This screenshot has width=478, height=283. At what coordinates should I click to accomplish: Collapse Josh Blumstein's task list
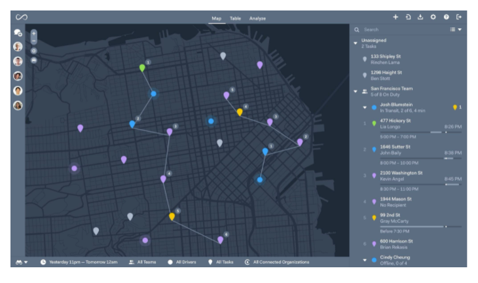(365, 107)
